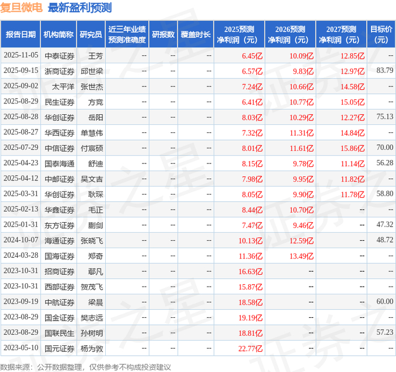Click the 2027预测净利润 column header
This screenshot has height=372, width=396.
[x=341, y=34]
